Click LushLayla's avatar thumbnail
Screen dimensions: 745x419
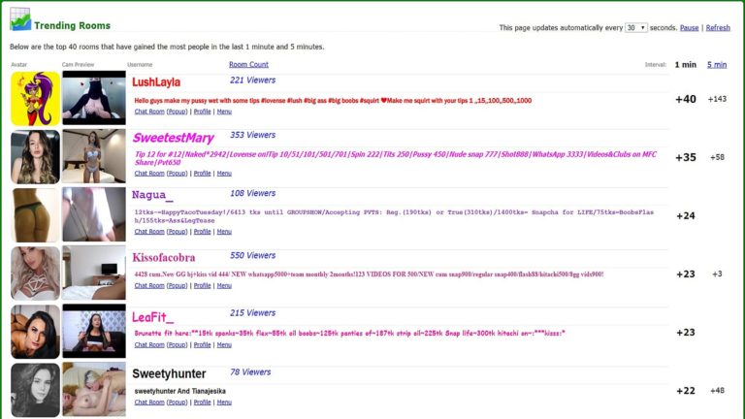coord(34,98)
